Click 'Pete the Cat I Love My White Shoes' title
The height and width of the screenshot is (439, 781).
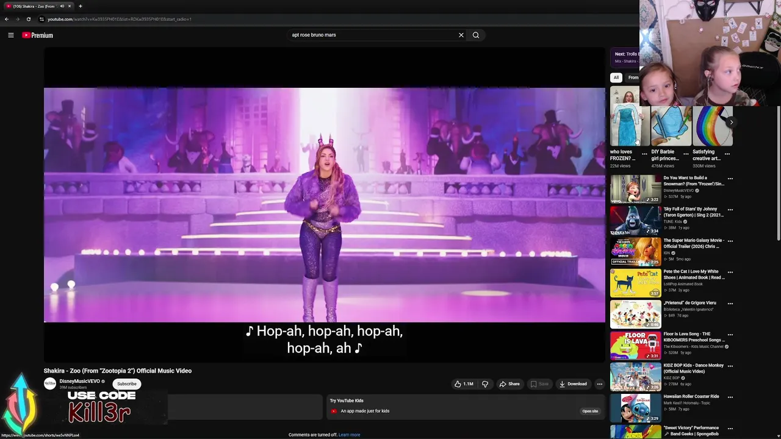click(694, 274)
